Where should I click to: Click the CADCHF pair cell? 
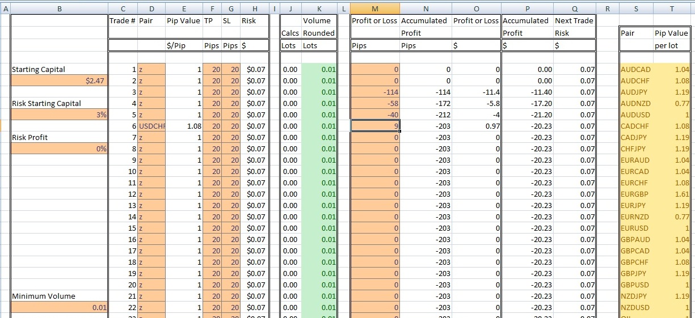tap(637, 126)
